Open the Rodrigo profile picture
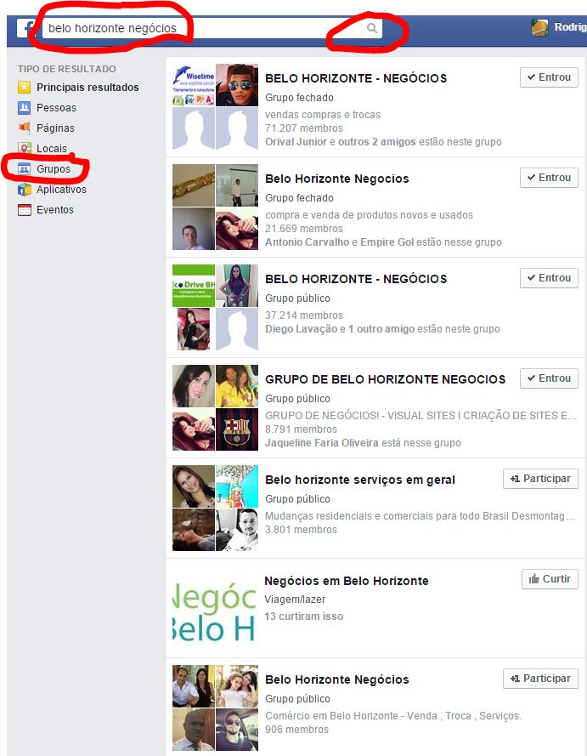Viewport: 587px width, 756px height. (x=539, y=27)
